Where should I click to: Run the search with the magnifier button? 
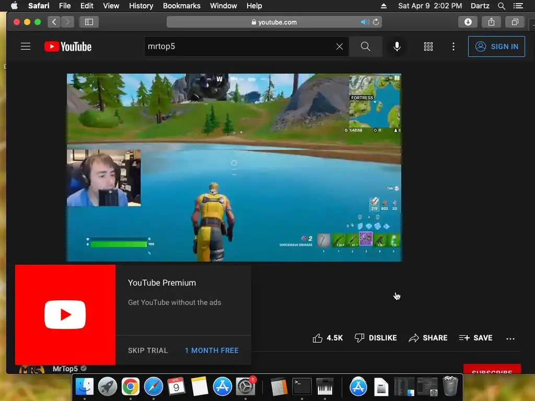pyautogui.click(x=365, y=46)
